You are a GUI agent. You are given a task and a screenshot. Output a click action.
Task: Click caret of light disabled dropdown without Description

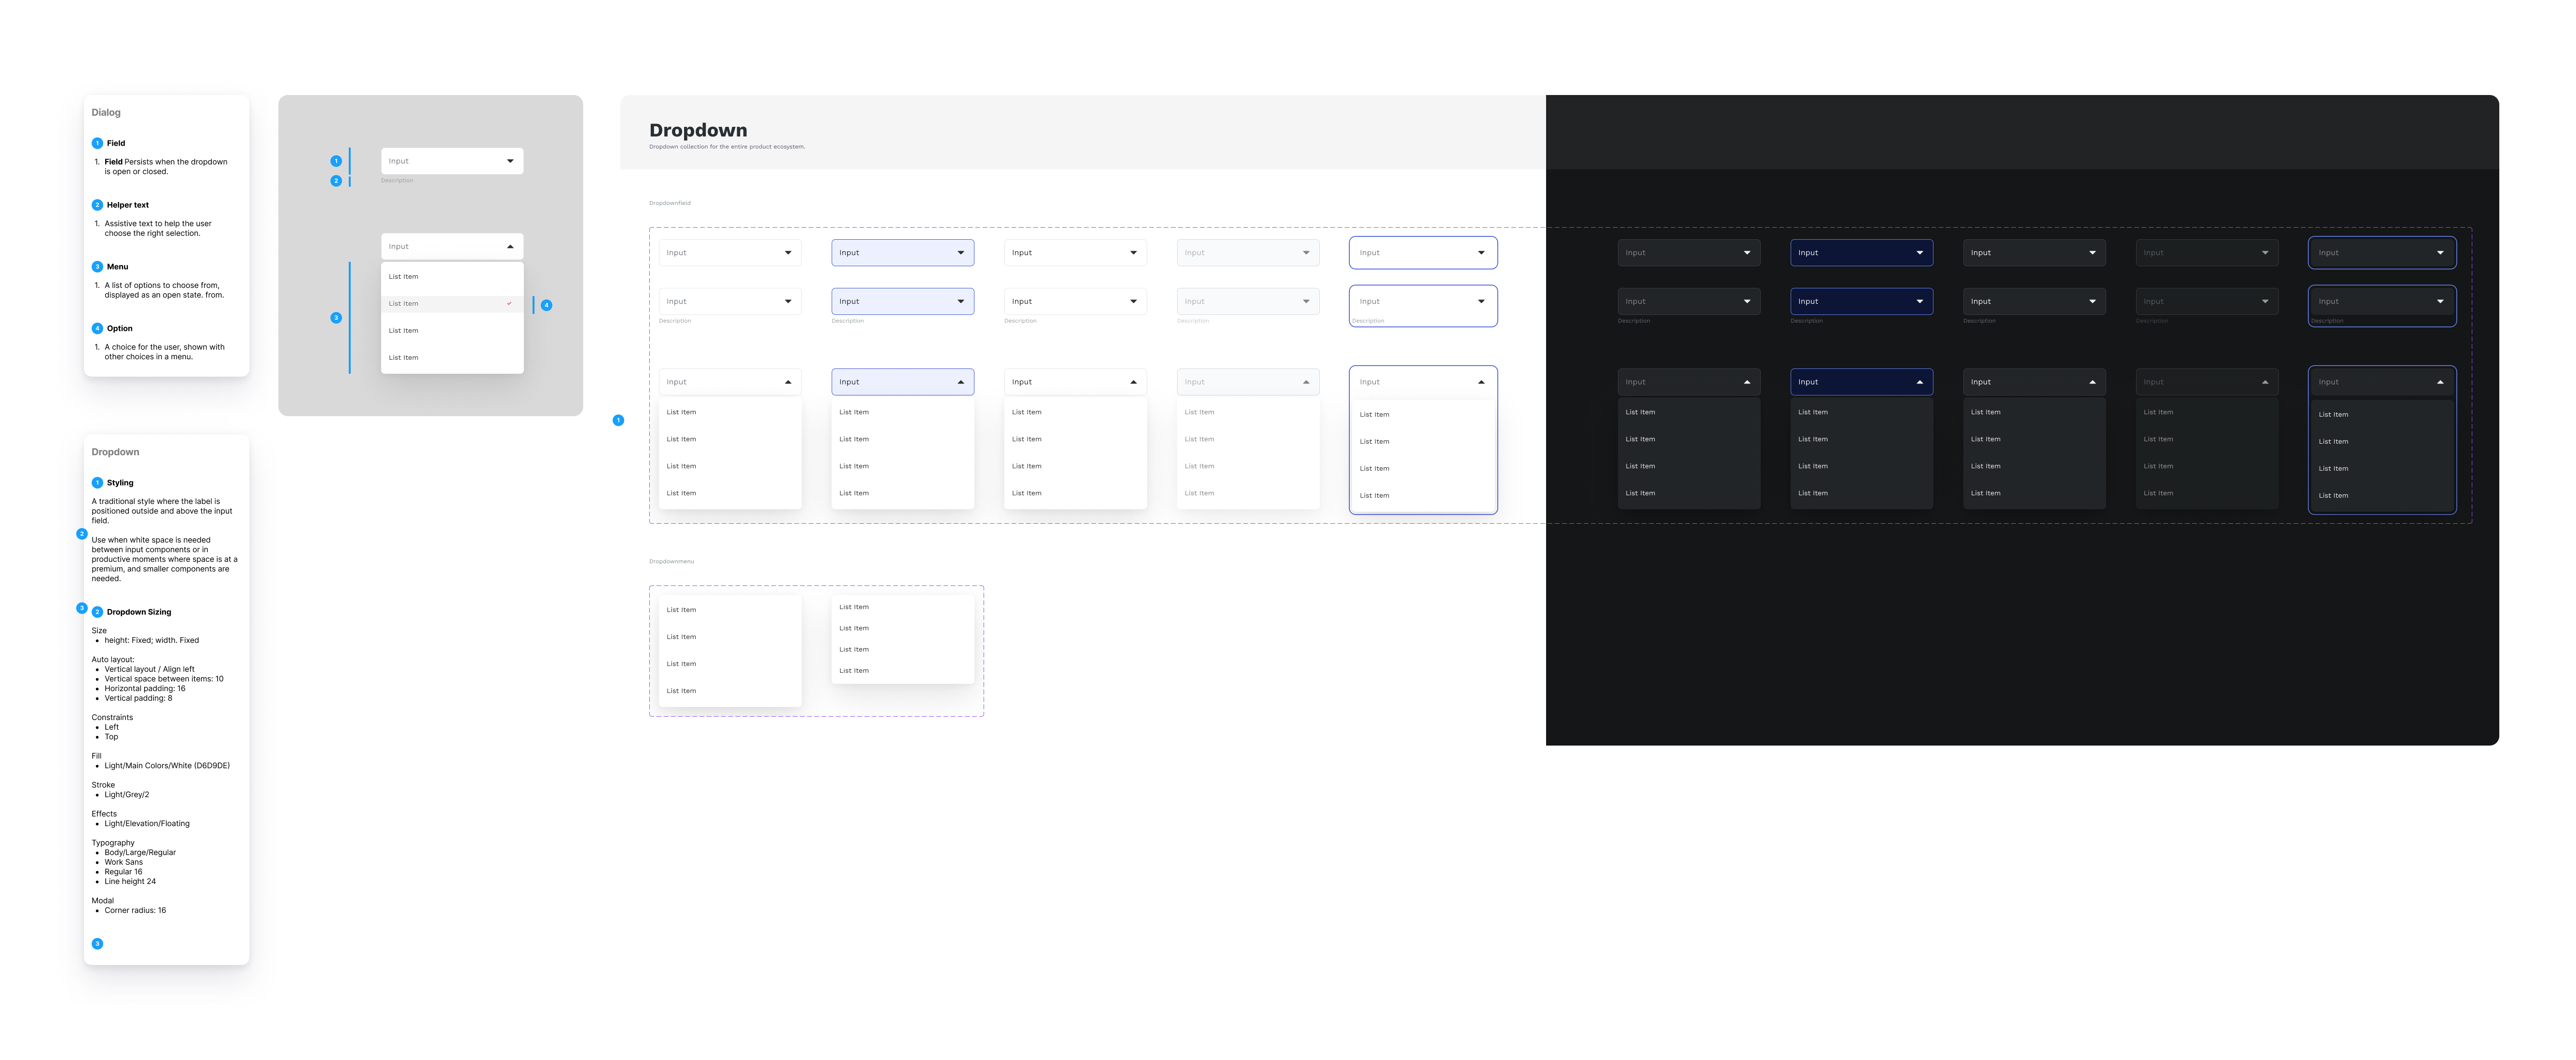(x=1306, y=253)
